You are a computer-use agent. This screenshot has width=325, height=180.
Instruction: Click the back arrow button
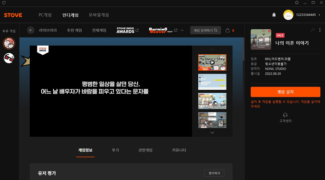[x=31, y=30]
